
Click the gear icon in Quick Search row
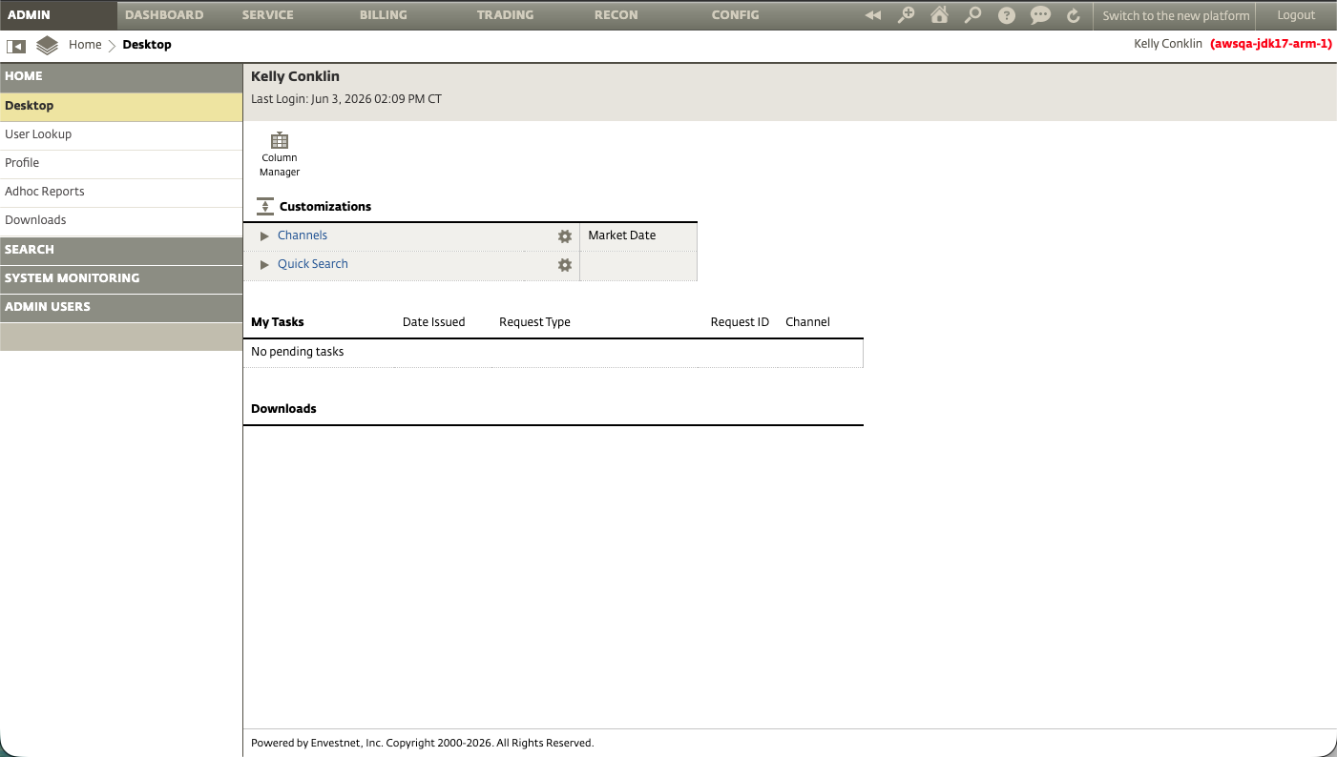pyautogui.click(x=565, y=265)
